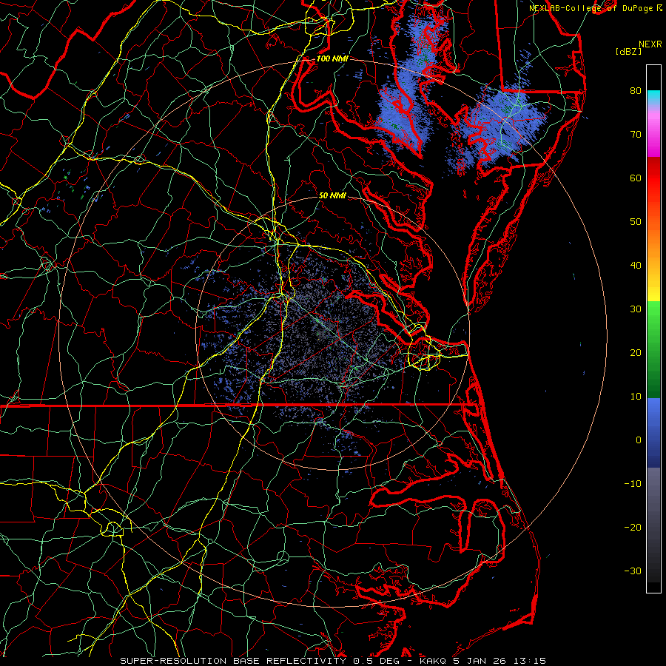Click the "50 NMI" range ring label

coord(332,196)
